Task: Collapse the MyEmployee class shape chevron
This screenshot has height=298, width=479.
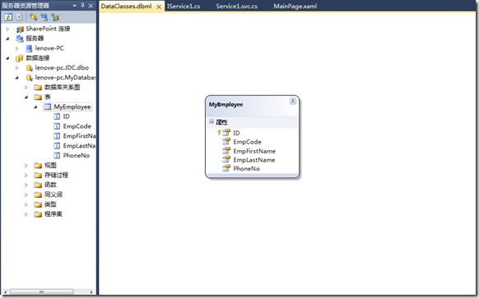Action: 293,101
